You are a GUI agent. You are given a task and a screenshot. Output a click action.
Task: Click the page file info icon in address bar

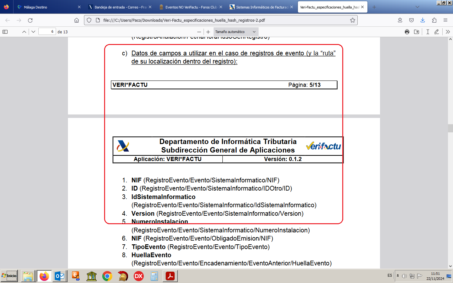click(98, 20)
